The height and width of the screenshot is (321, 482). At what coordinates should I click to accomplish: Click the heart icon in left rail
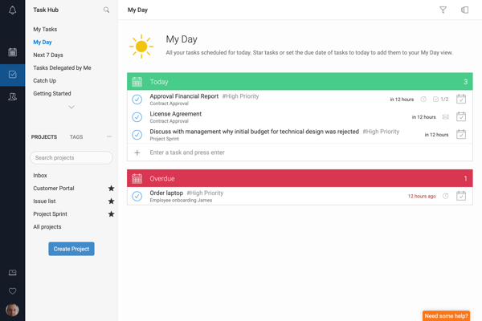point(12,291)
